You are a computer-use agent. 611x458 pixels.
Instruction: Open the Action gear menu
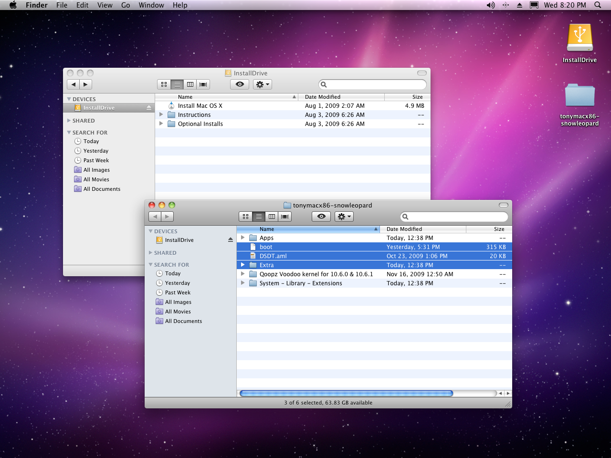click(344, 216)
